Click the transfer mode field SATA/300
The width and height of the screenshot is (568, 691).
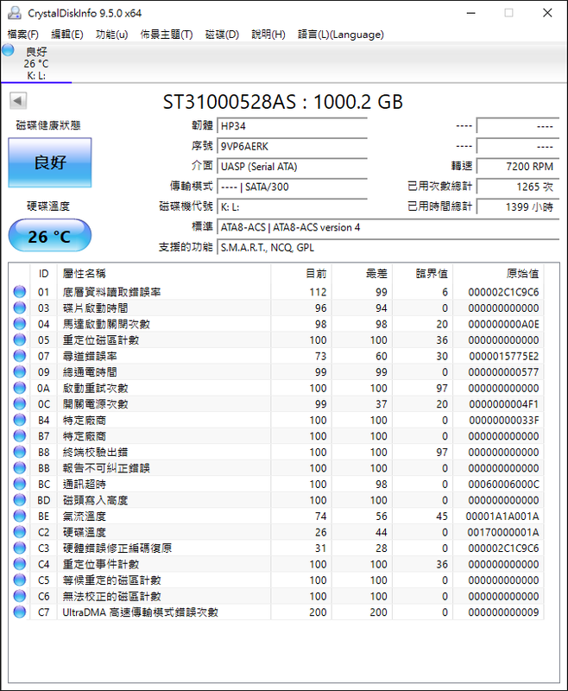[293, 187]
